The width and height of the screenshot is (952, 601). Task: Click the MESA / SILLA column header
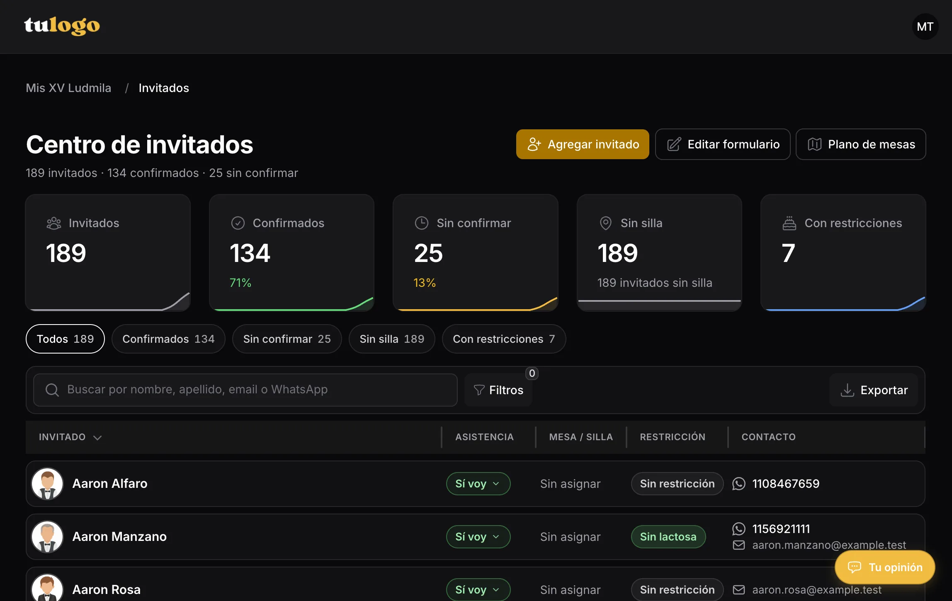tap(581, 437)
